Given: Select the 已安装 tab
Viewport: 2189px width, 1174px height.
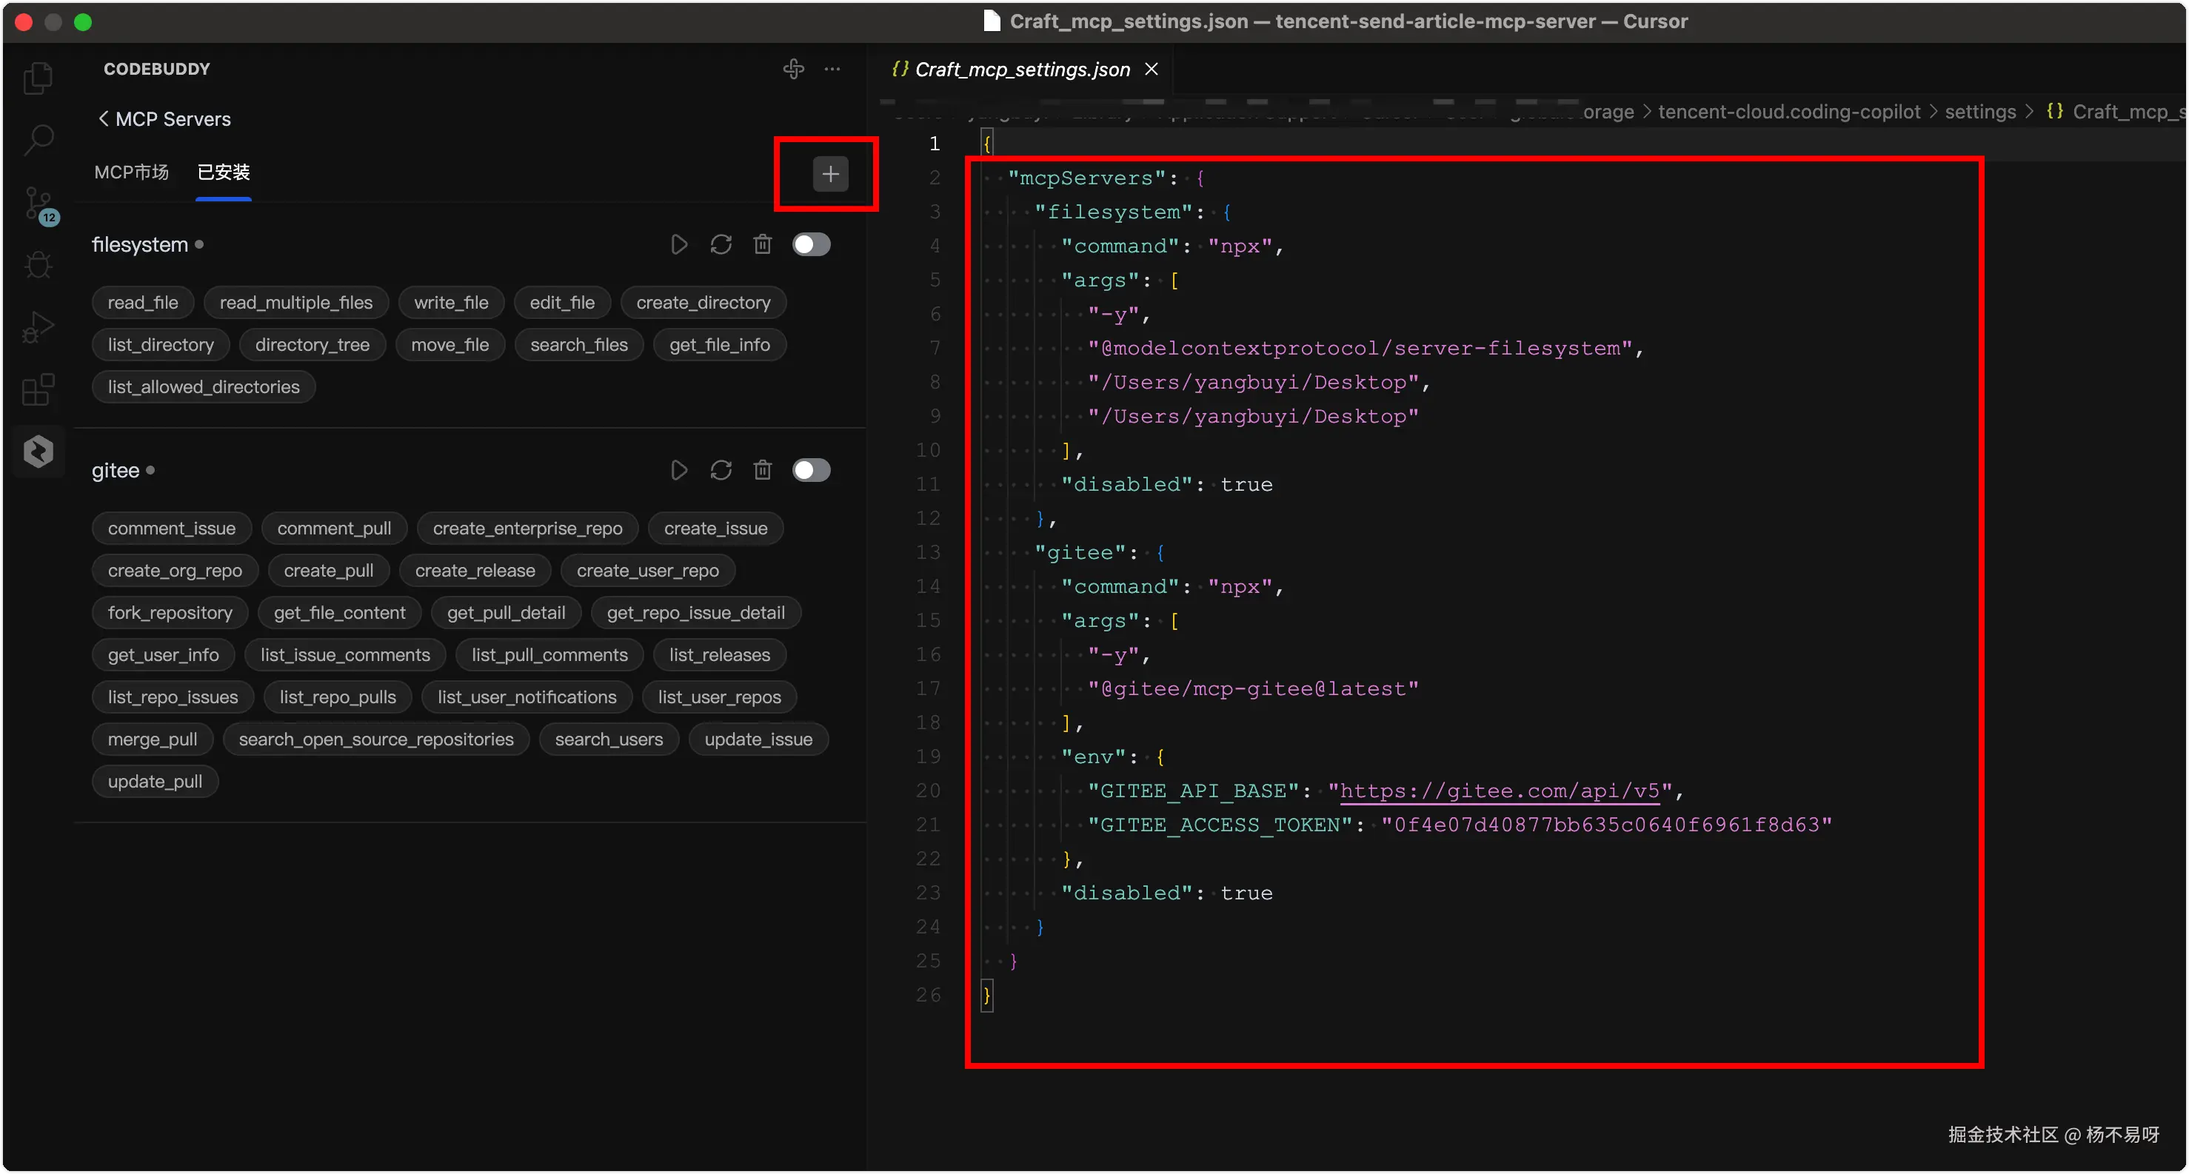Looking at the screenshot, I should (224, 172).
